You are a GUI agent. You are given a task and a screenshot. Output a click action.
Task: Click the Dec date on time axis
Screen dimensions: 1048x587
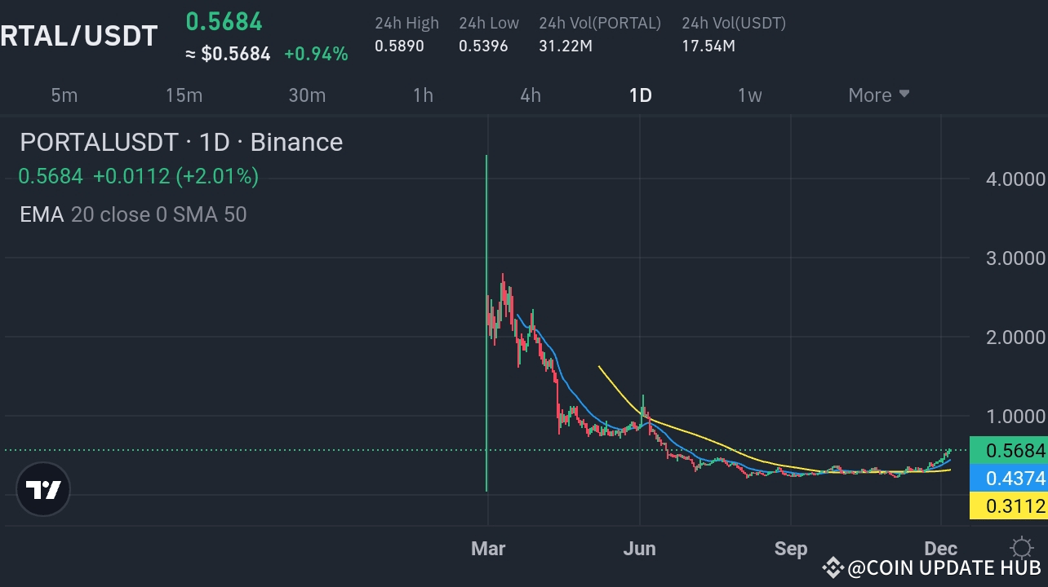[x=941, y=549]
